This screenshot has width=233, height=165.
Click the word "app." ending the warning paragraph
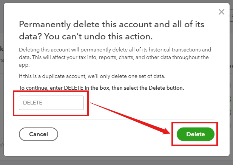tap(24, 65)
